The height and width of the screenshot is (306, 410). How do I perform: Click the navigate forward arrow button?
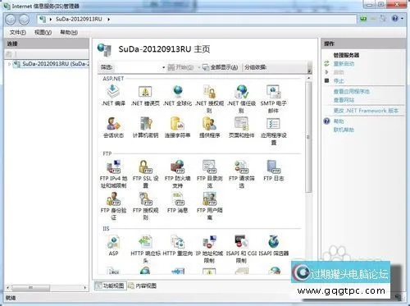pos(24,20)
